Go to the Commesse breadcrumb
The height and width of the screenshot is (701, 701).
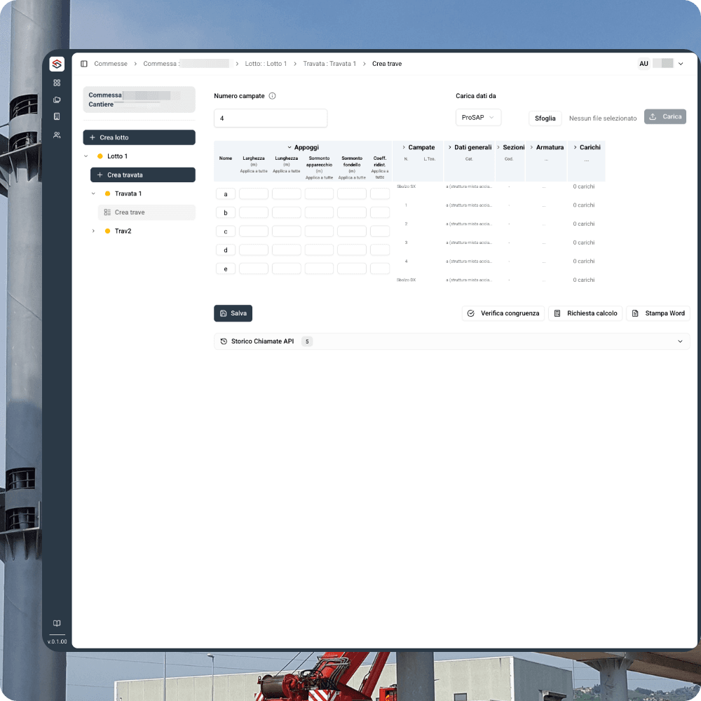[109, 63]
